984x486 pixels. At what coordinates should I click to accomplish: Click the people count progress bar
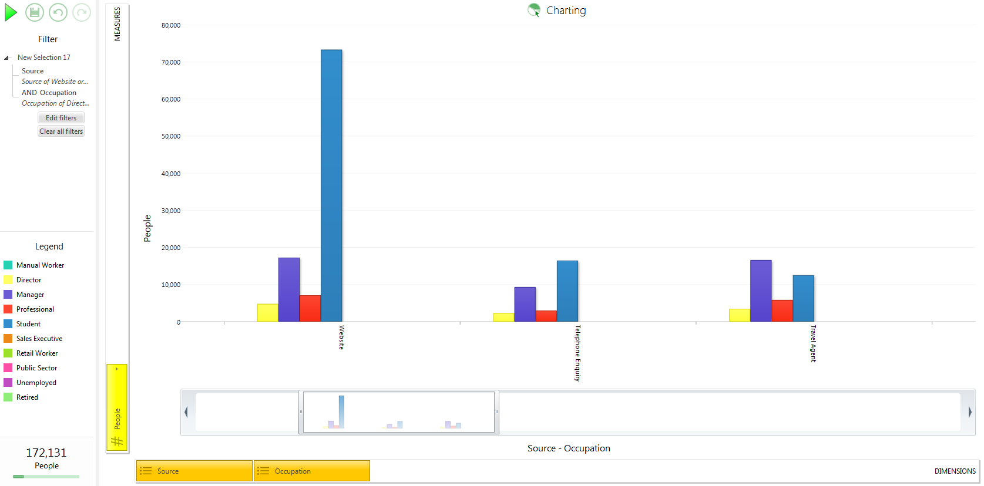[46, 477]
